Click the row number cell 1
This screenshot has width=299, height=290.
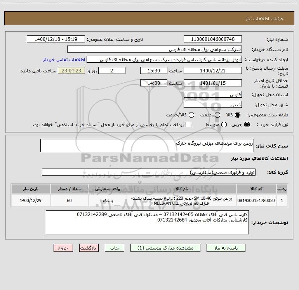coord(282,200)
